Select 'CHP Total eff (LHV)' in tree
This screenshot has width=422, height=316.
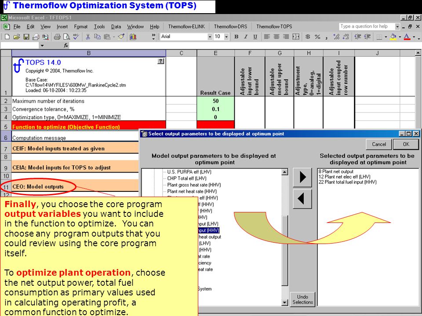(187, 178)
